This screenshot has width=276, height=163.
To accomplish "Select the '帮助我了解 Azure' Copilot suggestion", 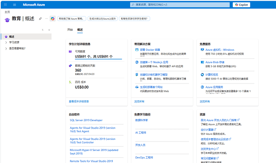I will click(72, 19).
